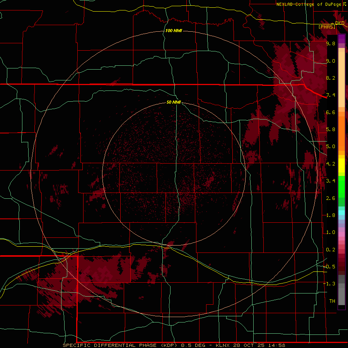
Task: Click the 5.0 scale value
Action: tap(331, 147)
